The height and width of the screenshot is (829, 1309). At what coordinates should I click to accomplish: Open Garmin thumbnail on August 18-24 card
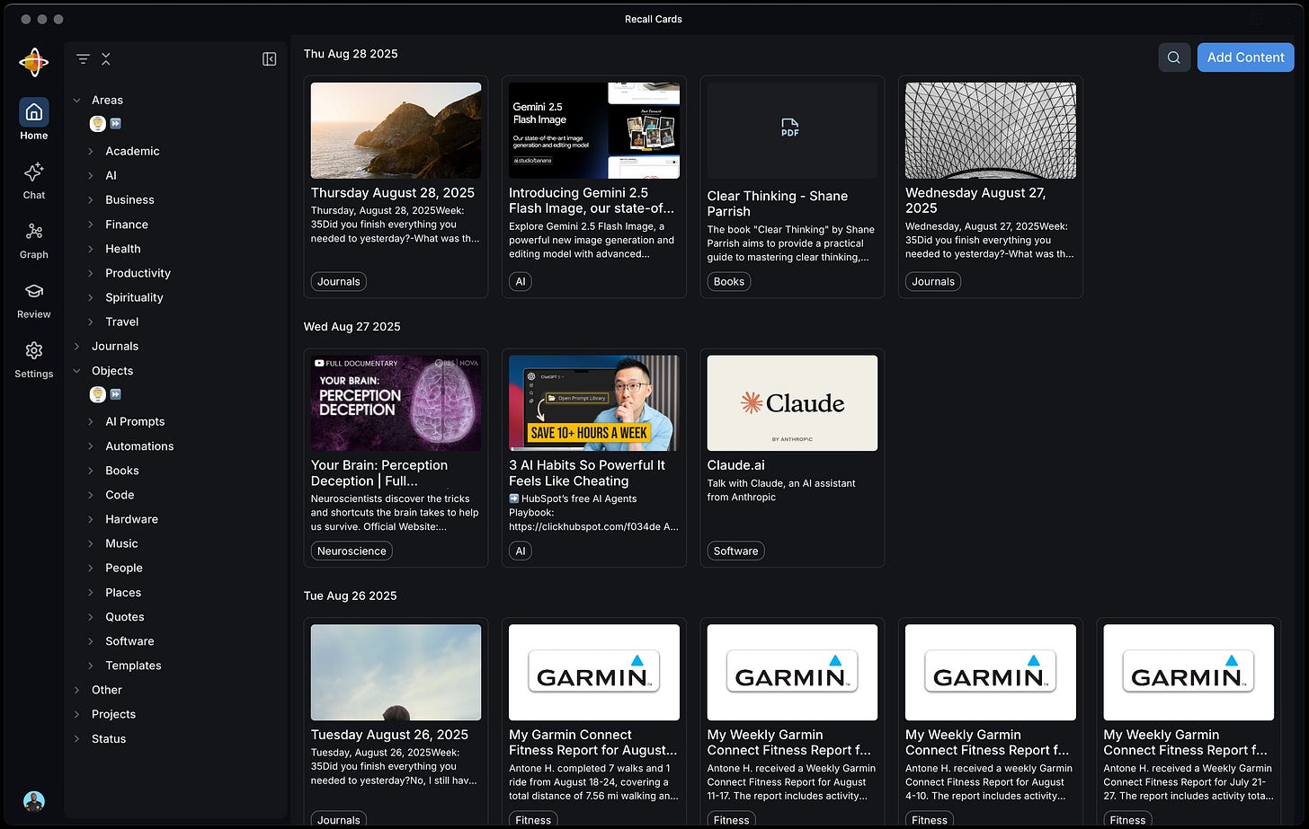(x=594, y=673)
